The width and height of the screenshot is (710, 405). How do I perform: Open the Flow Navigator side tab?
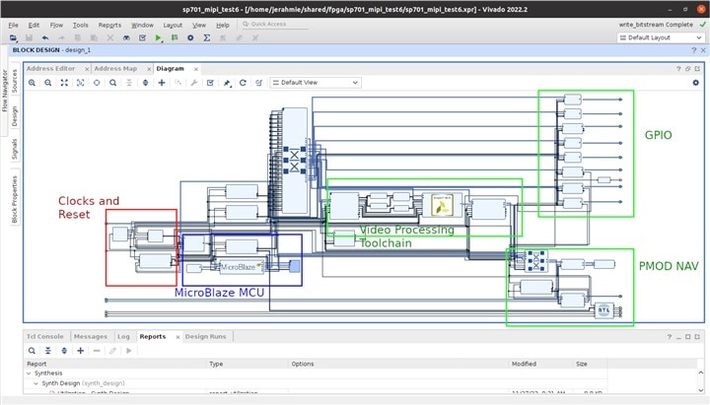[x=5, y=91]
